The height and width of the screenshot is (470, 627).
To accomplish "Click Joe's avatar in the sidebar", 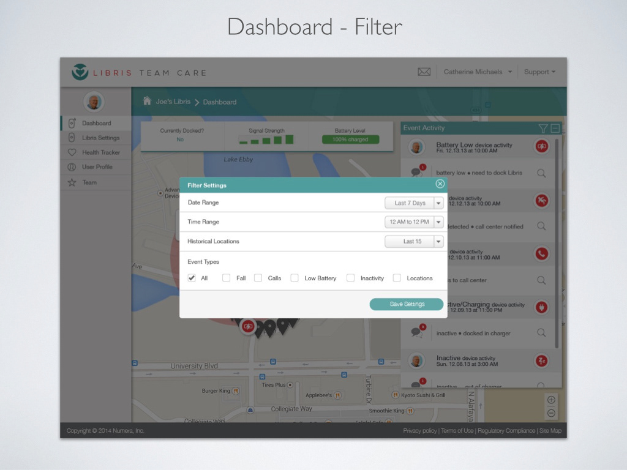I will pyautogui.click(x=94, y=102).
